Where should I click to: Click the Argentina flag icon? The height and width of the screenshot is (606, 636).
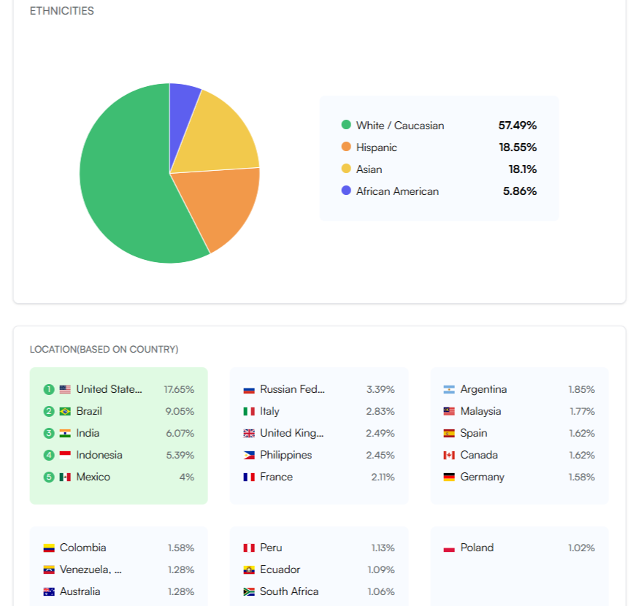pos(449,389)
